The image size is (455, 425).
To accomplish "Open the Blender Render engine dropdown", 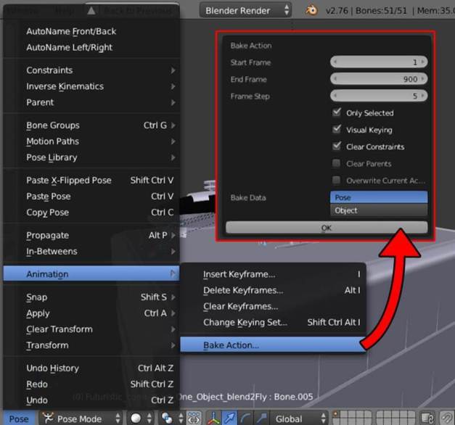I will point(245,10).
